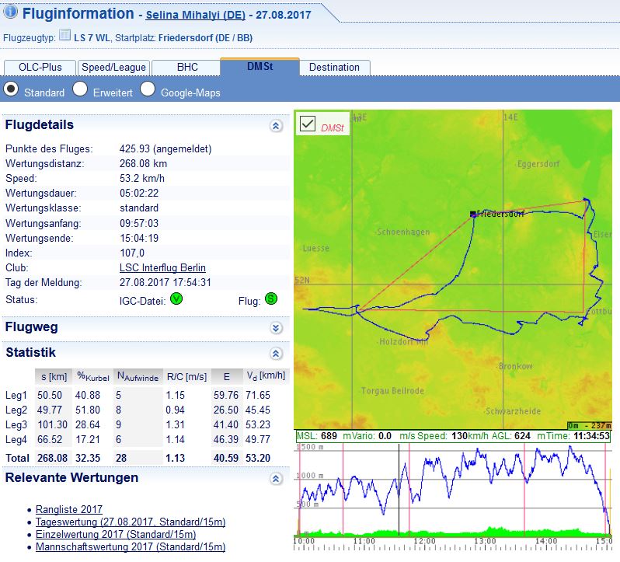Click the blue info icon beside Fluginformation

point(11,12)
